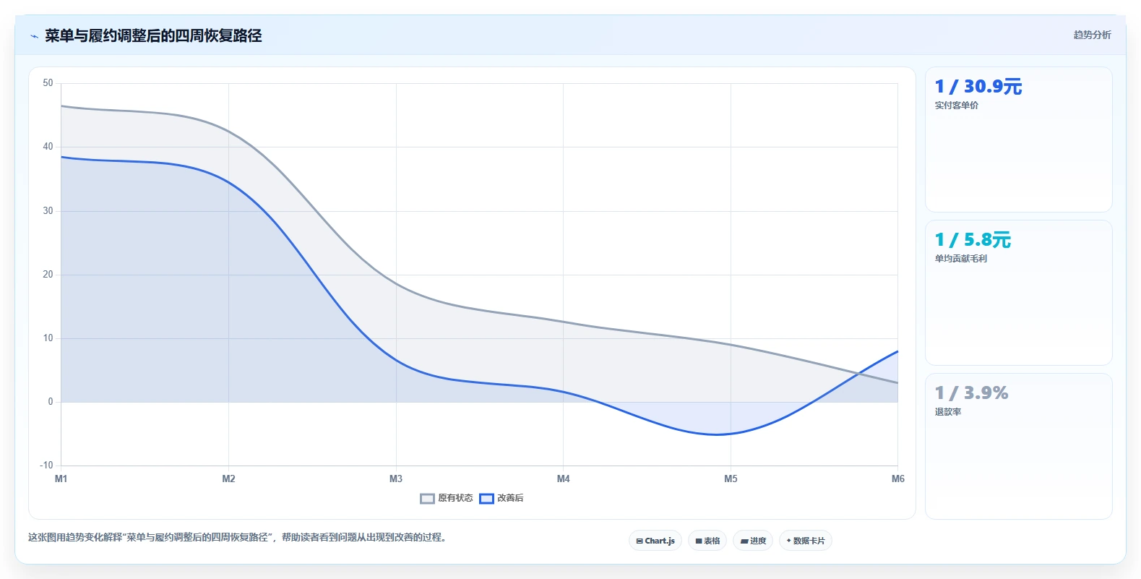The height and width of the screenshot is (579, 1141).
Task: Select the 数据卡片 tag
Action: (806, 541)
